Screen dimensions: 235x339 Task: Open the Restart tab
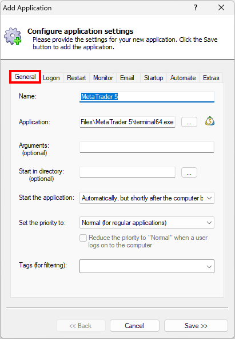77,78
